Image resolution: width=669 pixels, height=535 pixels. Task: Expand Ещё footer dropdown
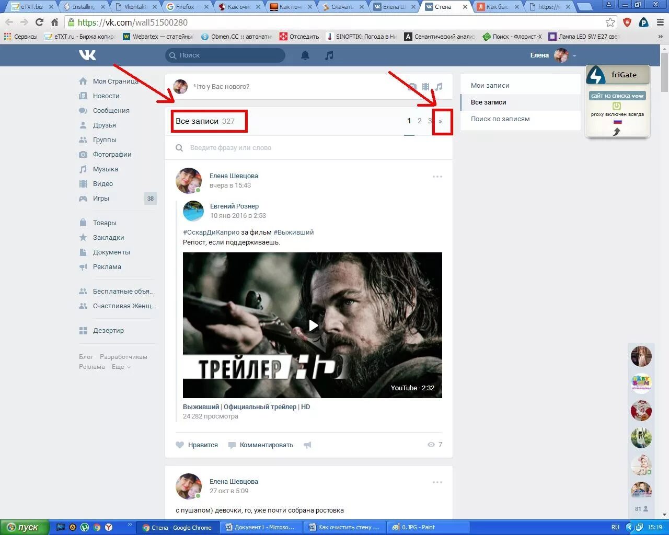pyautogui.click(x=121, y=367)
